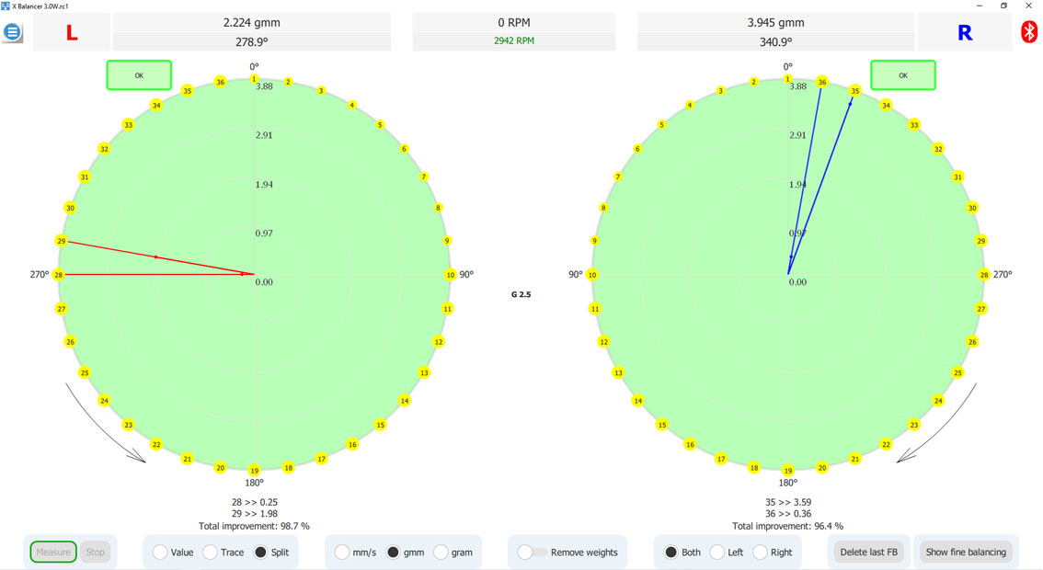This screenshot has width=1043, height=570.
Task: Click position marker 19 on left dial
Action: pyautogui.click(x=255, y=470)
